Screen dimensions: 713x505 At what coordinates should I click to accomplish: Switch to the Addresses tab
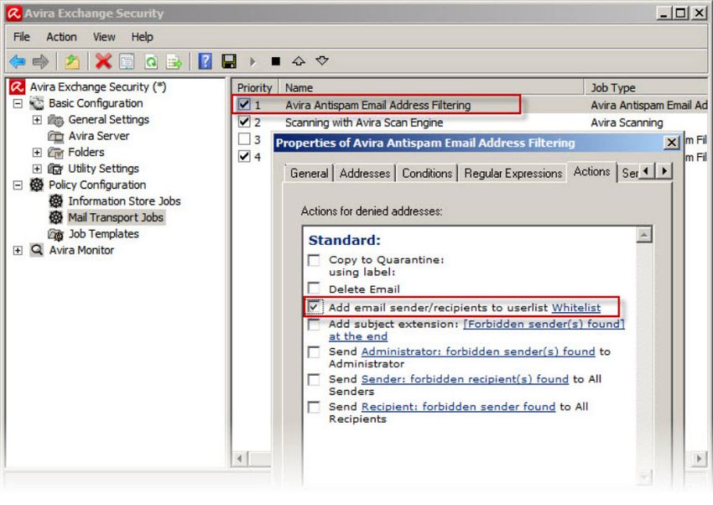click(365, 173)
